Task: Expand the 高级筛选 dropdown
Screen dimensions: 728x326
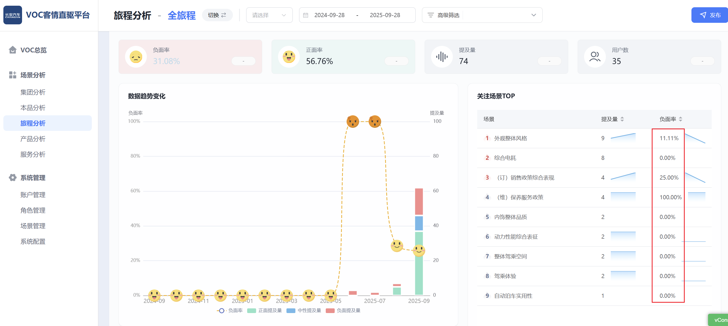Action: [533, 15]
